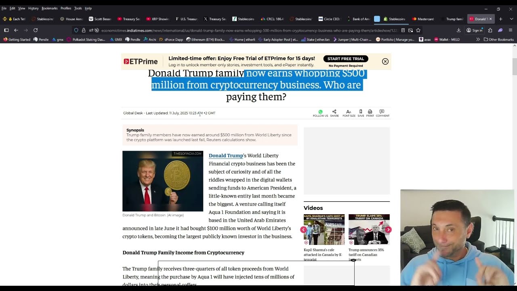Screen dimensions: 517x291
Task: Click Sign in button
Action: click(x=475, y=30)
